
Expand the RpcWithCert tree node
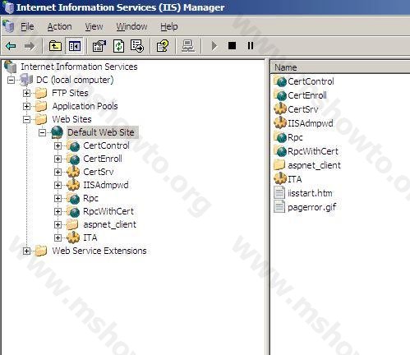pos(58,211)
